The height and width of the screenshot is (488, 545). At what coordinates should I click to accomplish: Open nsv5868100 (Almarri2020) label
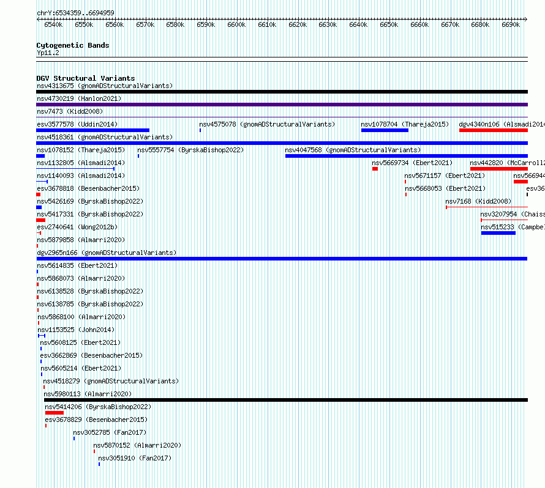tap(81, 317)
